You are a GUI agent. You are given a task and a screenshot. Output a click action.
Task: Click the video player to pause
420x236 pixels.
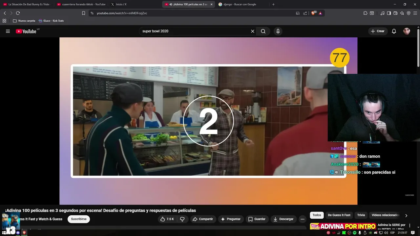coord(208,121)
